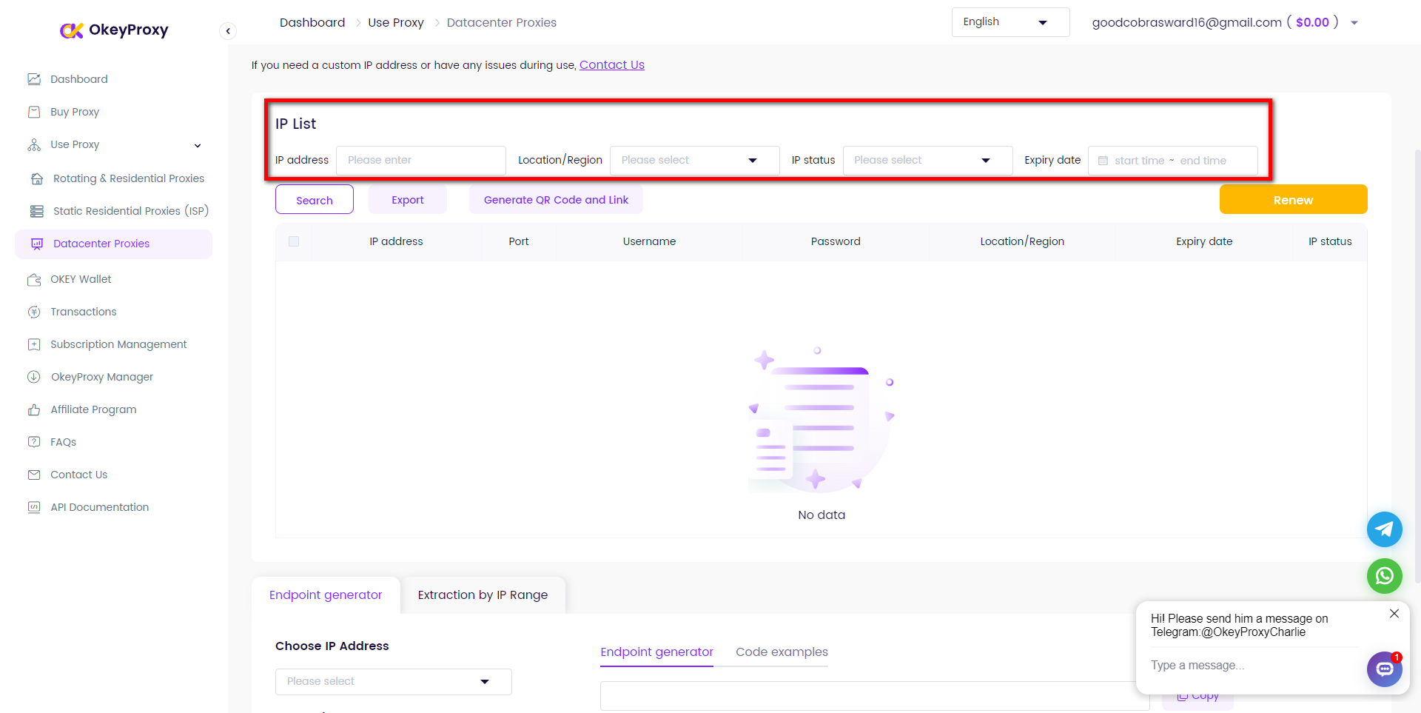
Task: Click the IP address search input field
Action: point(420,160)
